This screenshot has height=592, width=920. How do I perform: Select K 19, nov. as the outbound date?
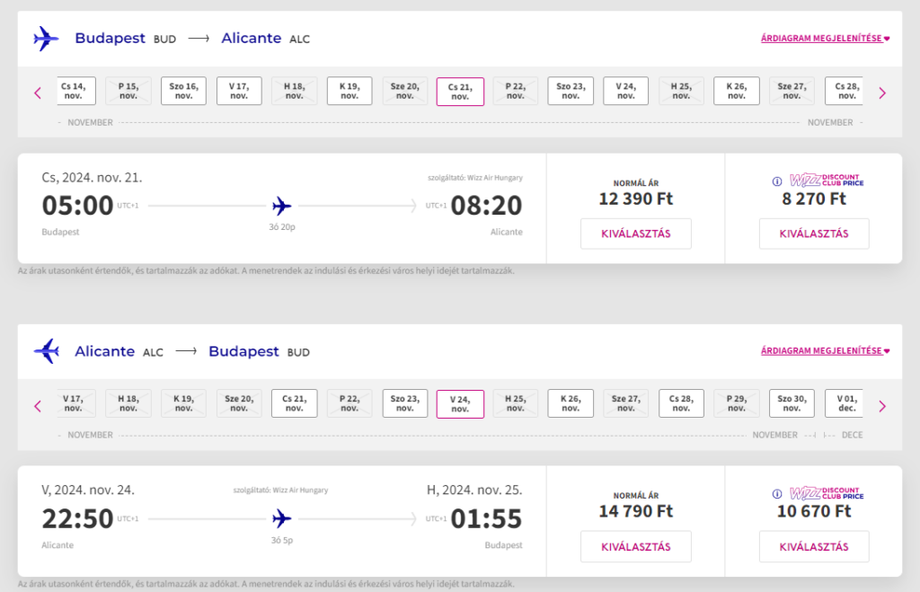point(349,91)
